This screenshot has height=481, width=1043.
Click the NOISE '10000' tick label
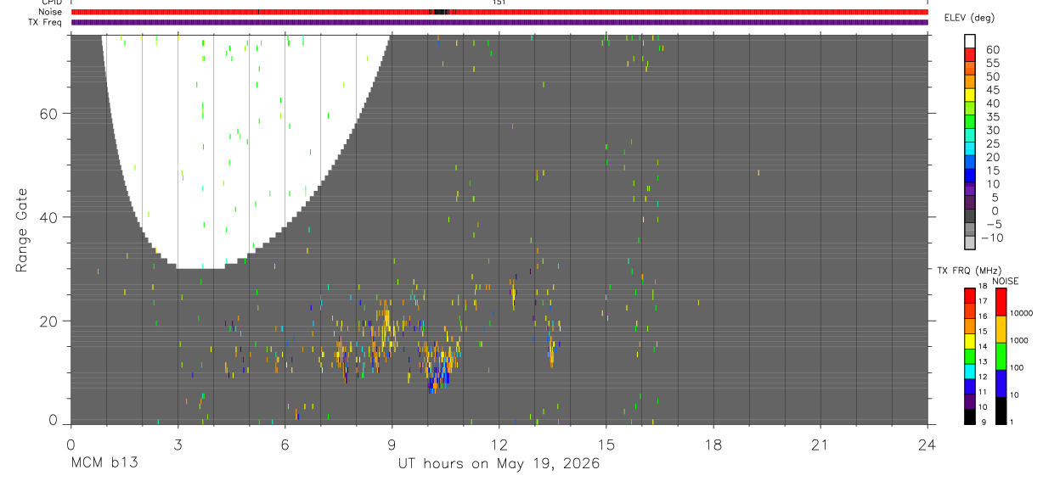pos(1021,314)
